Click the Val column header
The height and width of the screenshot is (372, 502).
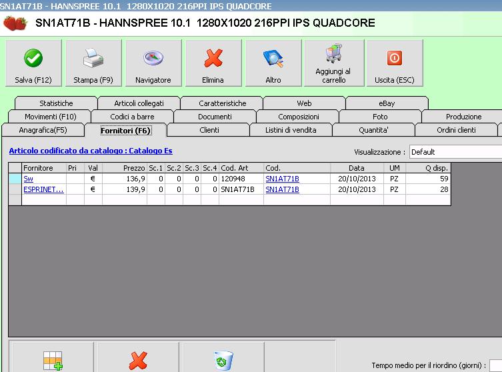pyautogui.click(x=93, y=168)
